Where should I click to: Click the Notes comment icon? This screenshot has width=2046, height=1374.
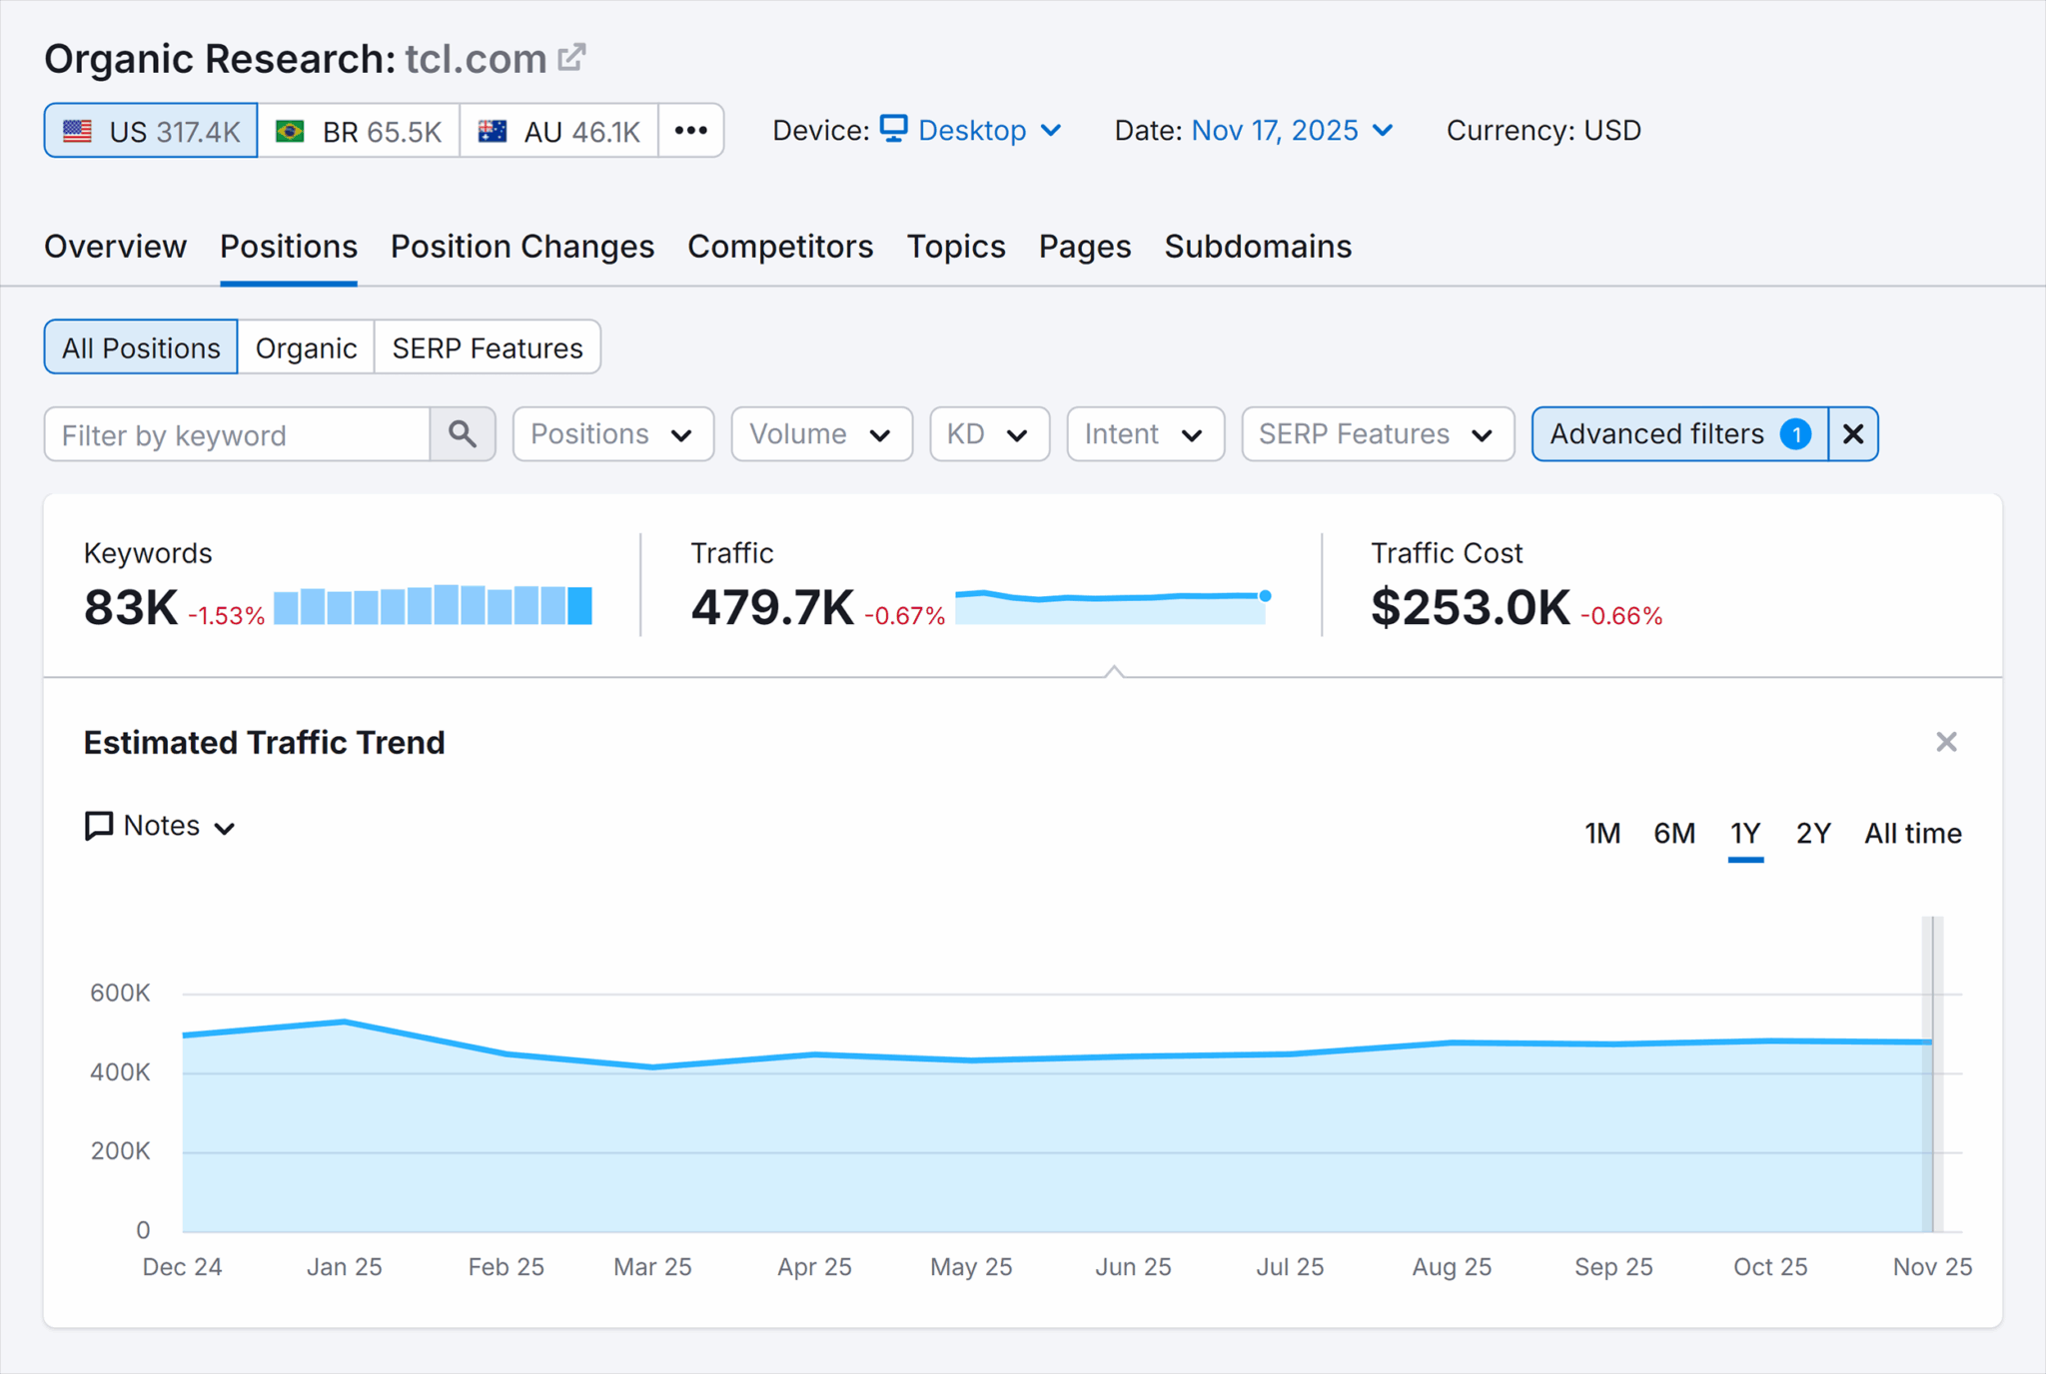pos(99,826)
